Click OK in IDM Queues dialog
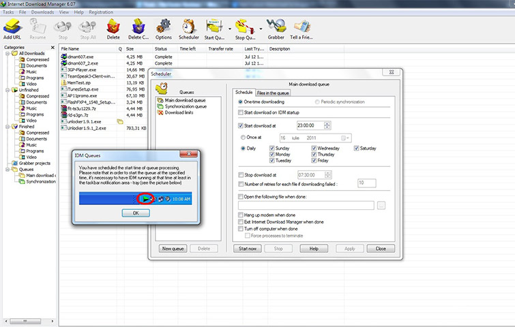515x327 pixels. (x=136, y=213)
